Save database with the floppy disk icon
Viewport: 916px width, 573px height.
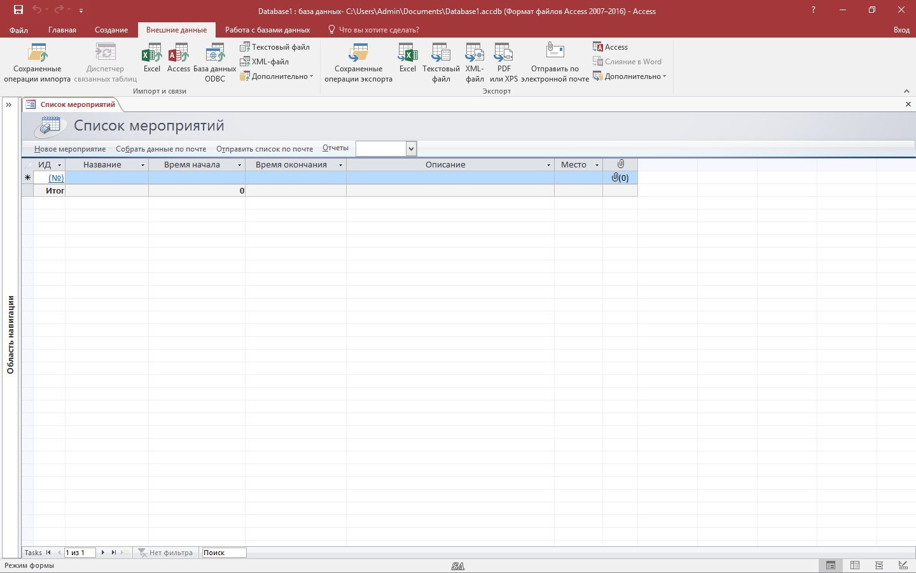[x=18, y=10]
